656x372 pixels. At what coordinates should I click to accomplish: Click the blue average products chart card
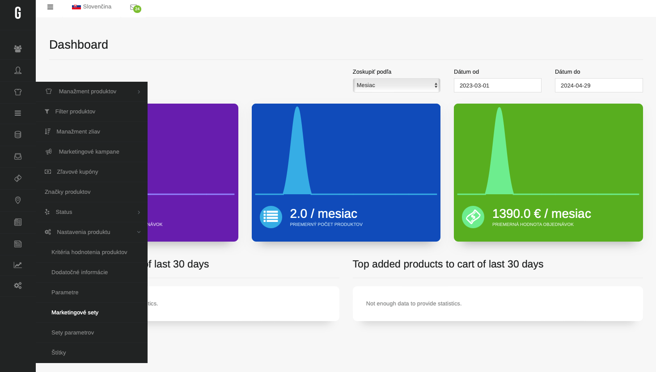point(346,172)
